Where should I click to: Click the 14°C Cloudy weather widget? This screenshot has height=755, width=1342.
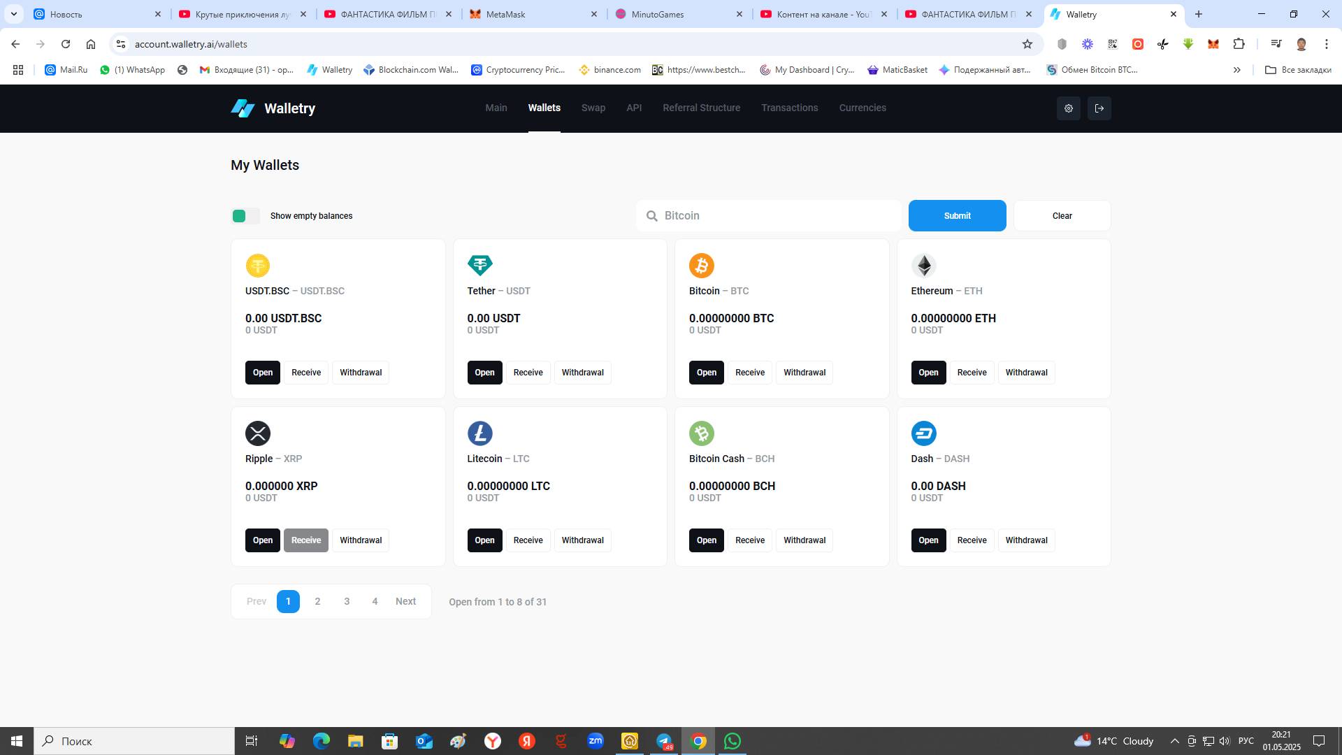click(1114, 741)
